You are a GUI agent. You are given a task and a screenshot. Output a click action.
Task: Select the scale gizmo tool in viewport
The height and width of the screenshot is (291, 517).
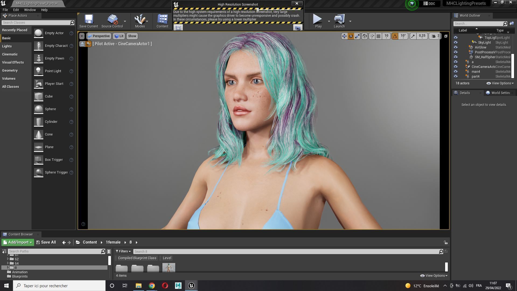click(357, 36)
